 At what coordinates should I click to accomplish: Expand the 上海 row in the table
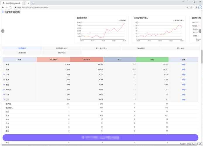click(4, 79)
